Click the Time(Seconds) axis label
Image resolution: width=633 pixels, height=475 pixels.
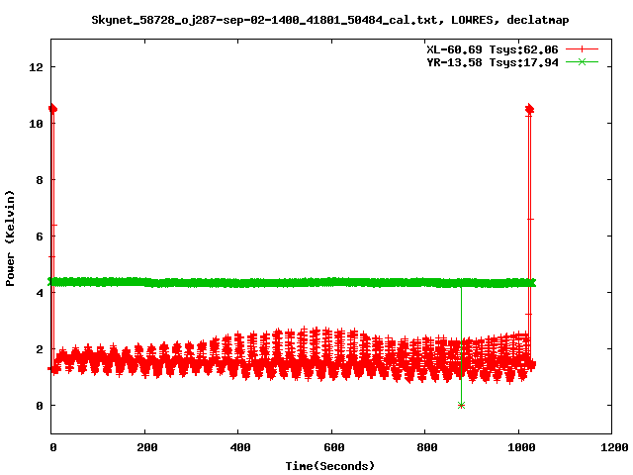[x=329, y=466]
